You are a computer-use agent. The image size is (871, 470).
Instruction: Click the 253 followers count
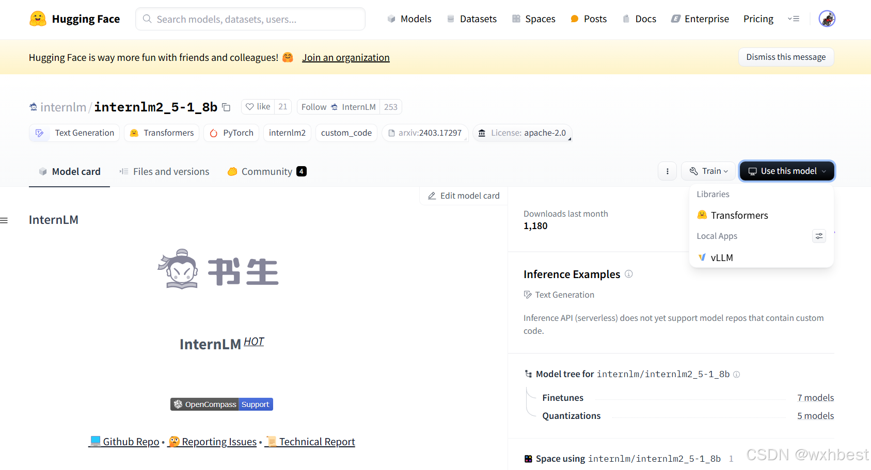click(391, 107)
